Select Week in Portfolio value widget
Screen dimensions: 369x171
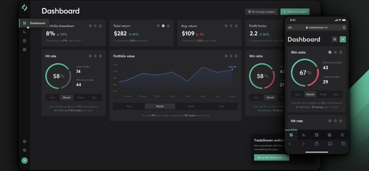pos(191,107)
